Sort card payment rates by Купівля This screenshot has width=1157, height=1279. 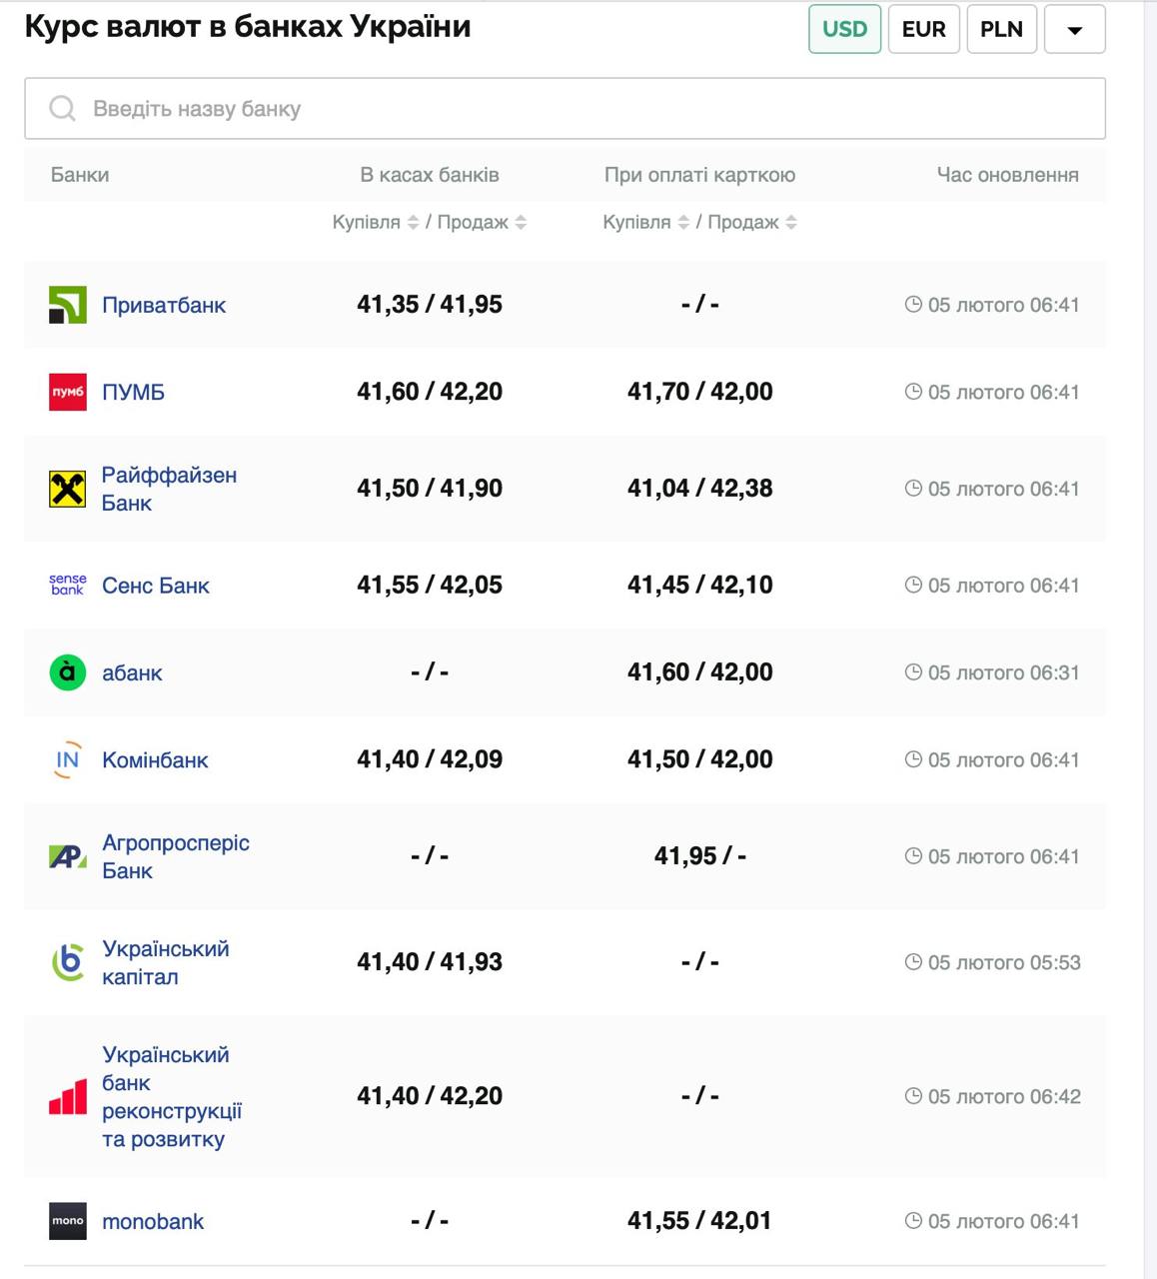683,223
